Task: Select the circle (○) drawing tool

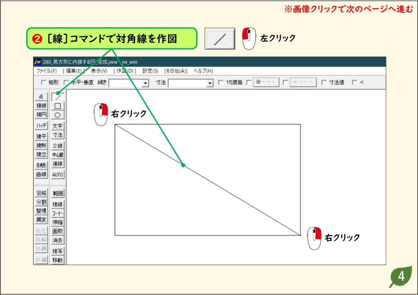Action: tap(58, 115)
